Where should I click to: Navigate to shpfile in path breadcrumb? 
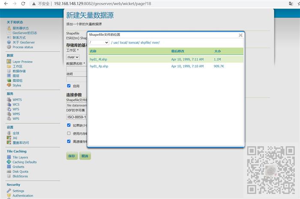click(x=146, y=43)
